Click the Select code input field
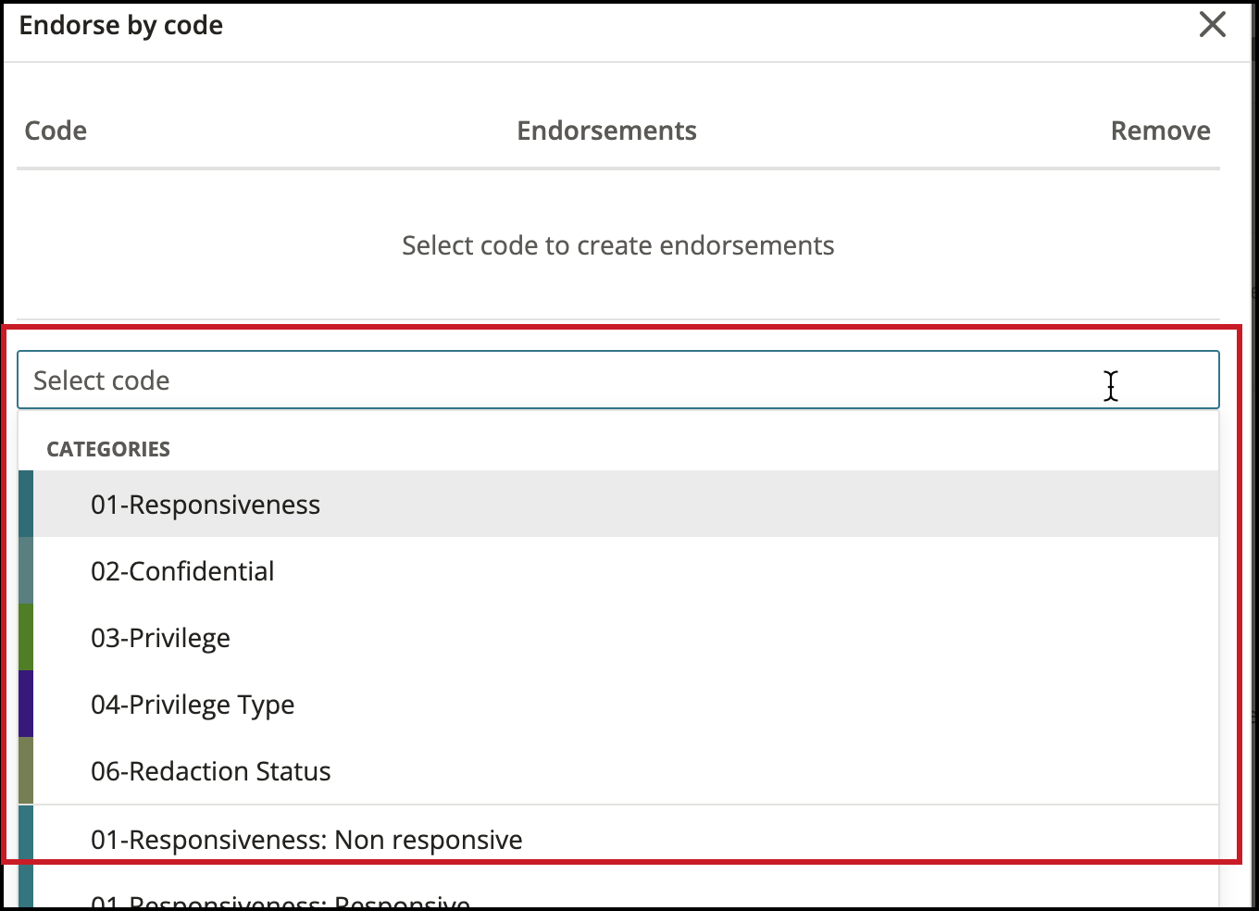The image size is (1259, 911). [x=617, y=380]
